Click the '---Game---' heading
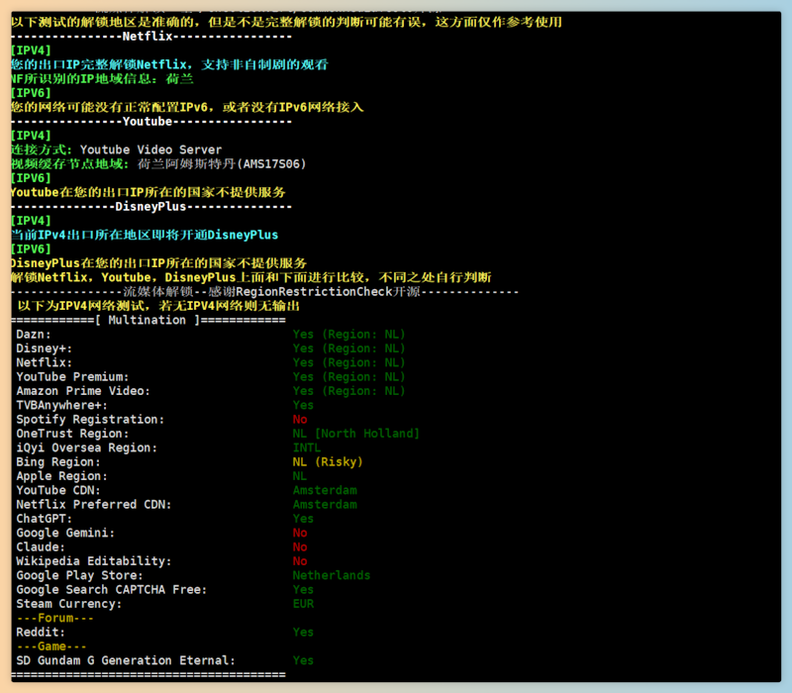The width and height of the screenshot is (792, 693). (x=51, y=646)
